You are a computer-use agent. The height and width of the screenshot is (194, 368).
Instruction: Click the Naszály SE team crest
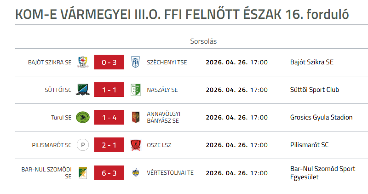[135, 90]
